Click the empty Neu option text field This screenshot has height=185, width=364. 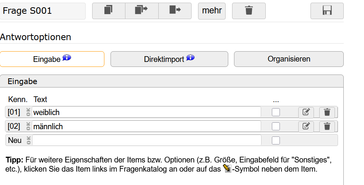point(147,140)
